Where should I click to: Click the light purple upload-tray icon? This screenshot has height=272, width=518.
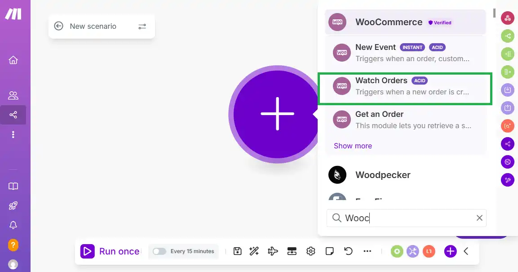(x=508, y=108)
